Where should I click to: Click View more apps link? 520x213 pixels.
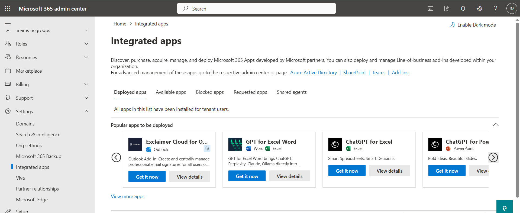[x=128, y=196]
